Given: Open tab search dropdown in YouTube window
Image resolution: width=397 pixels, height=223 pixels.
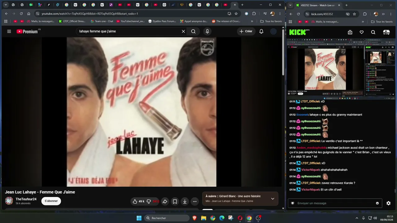Looking at the screenshot, I should pos(6,5).
